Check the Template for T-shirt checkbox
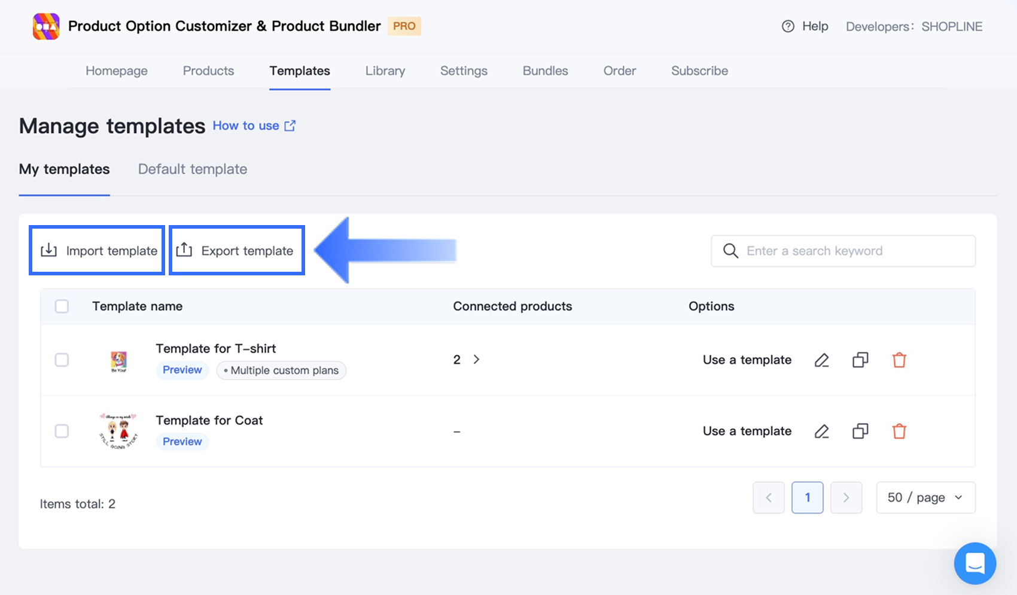1017x595 pixels. (62, 360)
